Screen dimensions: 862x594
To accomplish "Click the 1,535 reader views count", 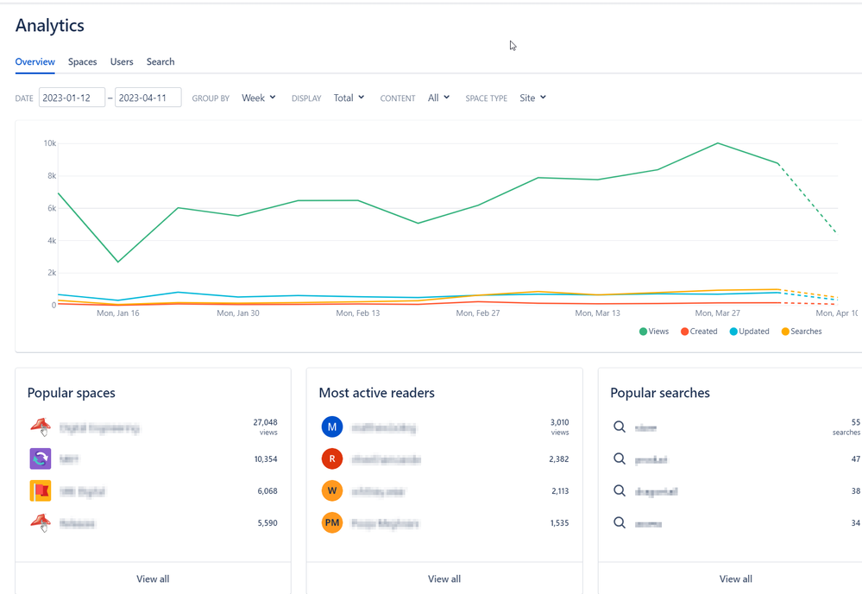I will pos(559,522).
